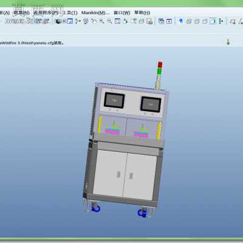Select the blue right caster wheel
This screenshot has height=243, width=243.
click(142, 213)
